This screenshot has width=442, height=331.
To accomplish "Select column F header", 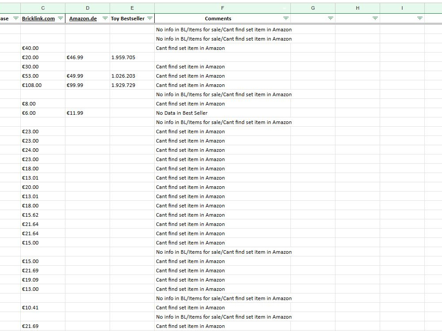I will click(222, 8).
